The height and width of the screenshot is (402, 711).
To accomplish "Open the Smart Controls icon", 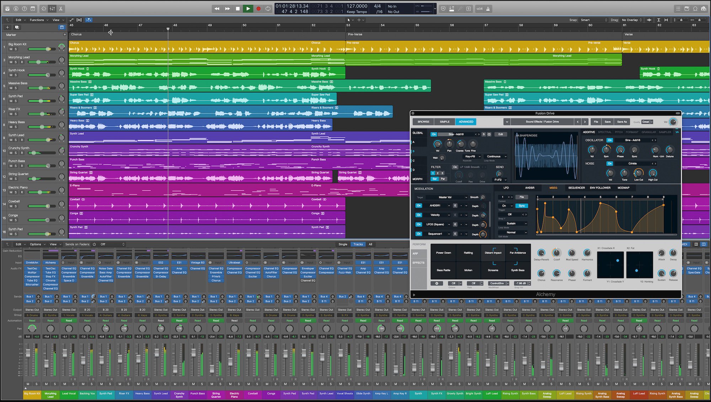I will click(44, 9).
